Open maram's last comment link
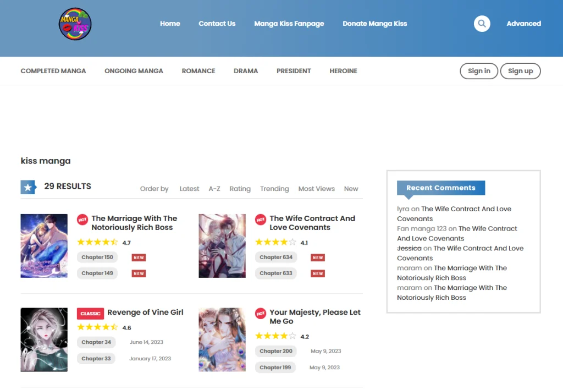This screenshot has width=563, height=389. click(452, 293)
